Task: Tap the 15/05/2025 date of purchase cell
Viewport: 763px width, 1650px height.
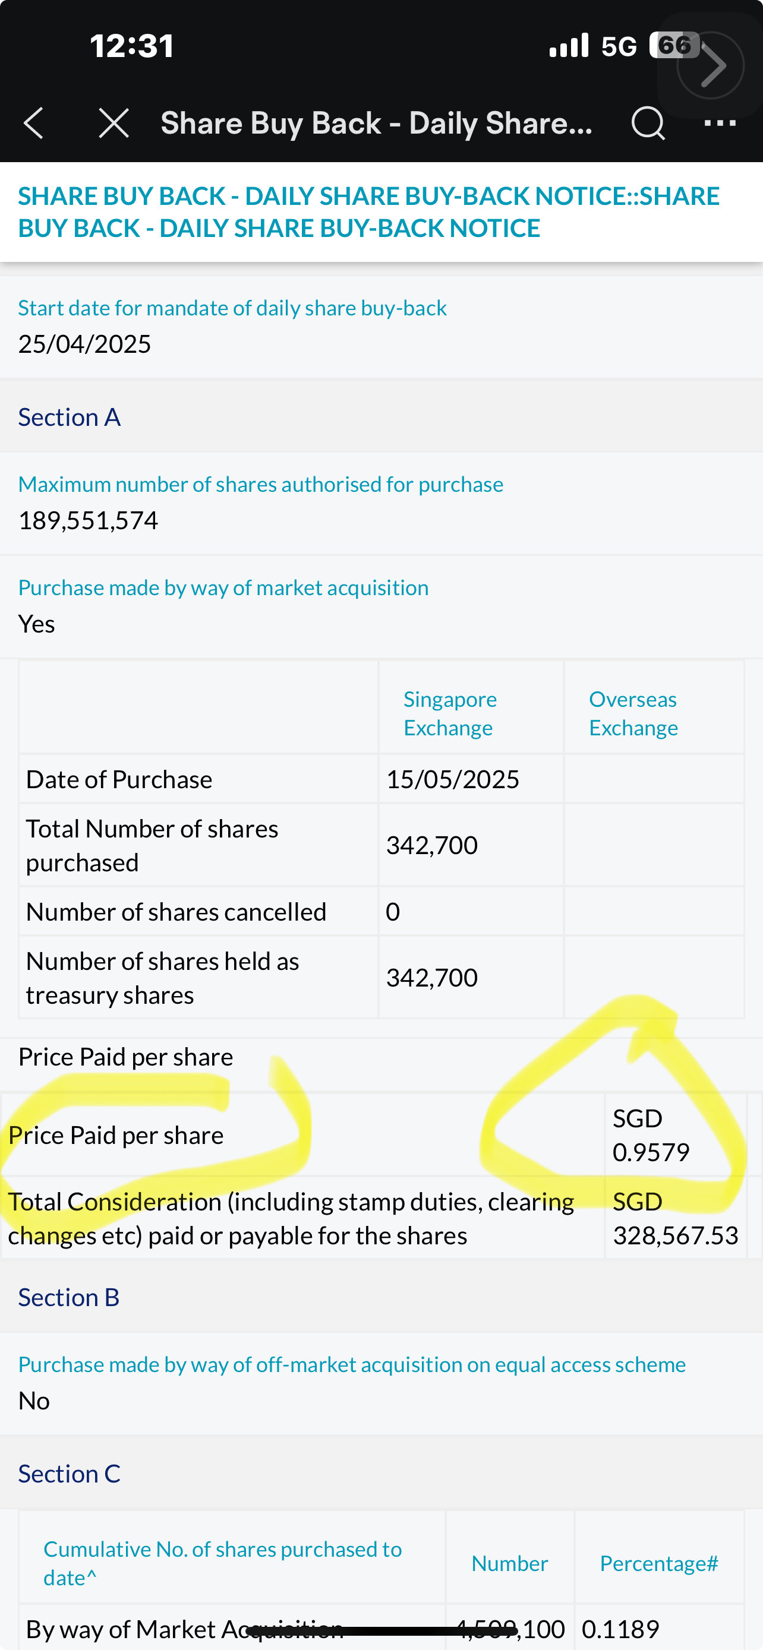Action: click(452, 779)
